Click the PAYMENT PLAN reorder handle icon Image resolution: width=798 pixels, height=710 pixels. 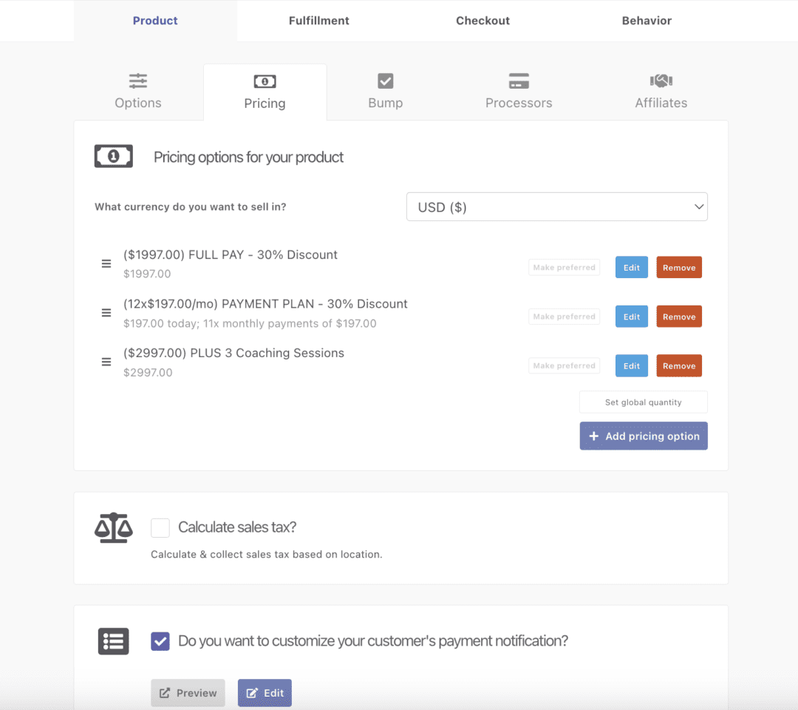(x=106, y=313)
